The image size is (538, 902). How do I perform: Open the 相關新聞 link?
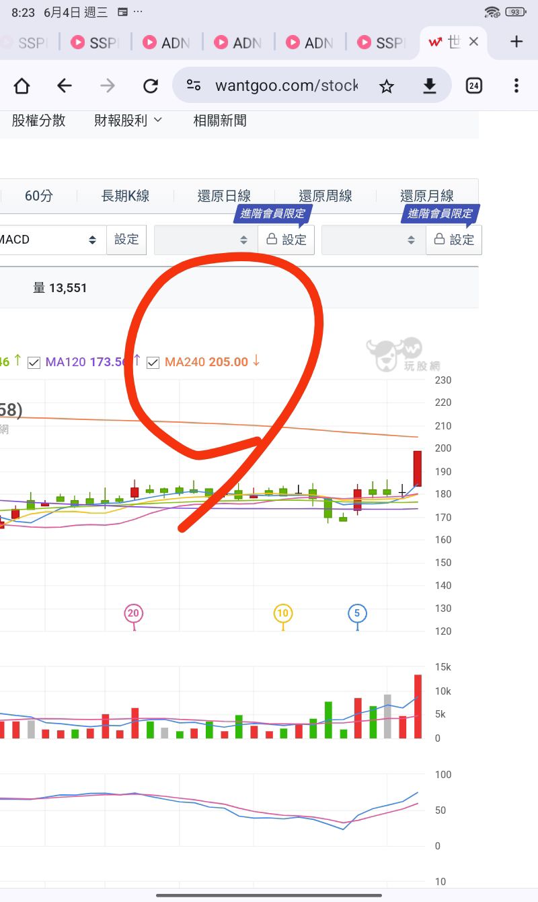click(220, 120)
